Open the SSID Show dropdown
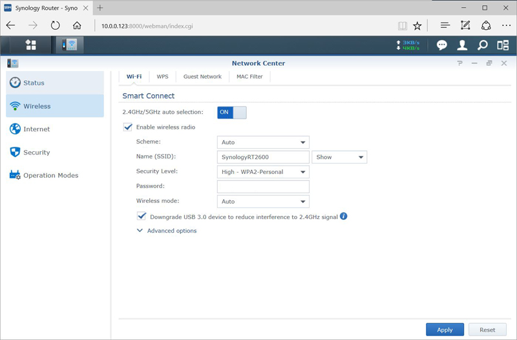 pos(339,157)
